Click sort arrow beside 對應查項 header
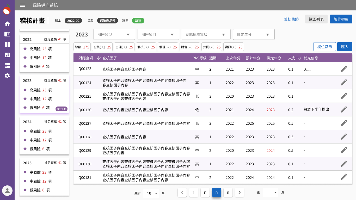This screenshot has width=356, height=200. pos(99,58)
